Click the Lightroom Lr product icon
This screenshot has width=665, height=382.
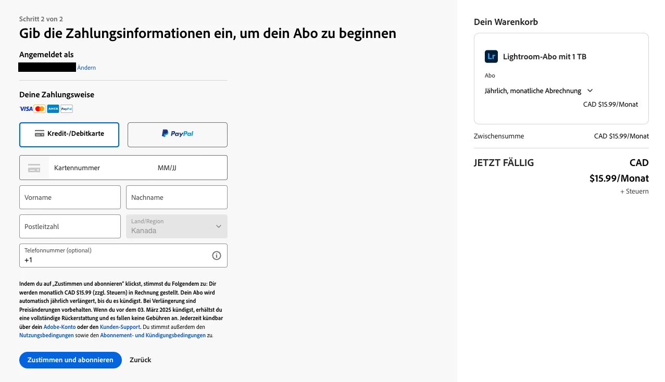pyautogui.click(x=491, y=56)
